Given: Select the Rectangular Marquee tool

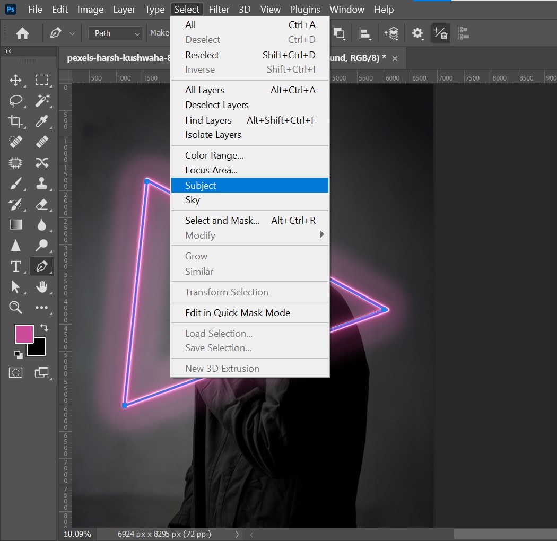Looking at the screenshot, I should click(42, 80).
